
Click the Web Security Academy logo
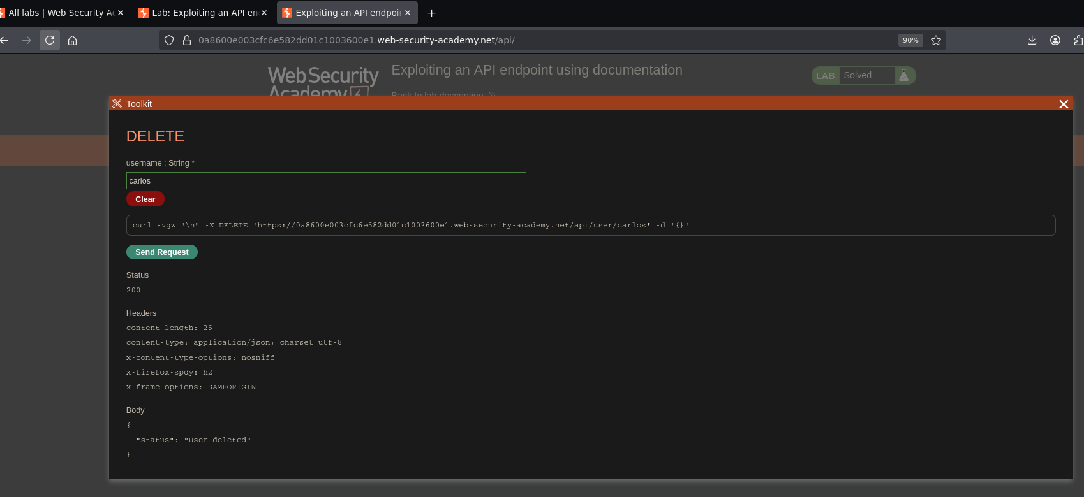pyautogui.click(x=323, y=82)
